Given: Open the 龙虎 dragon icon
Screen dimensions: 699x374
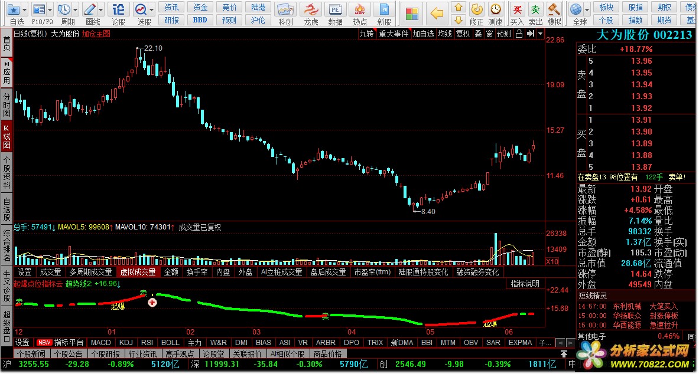Looking at the screenshot, I should pyautogui.click(x=310, y=9).
